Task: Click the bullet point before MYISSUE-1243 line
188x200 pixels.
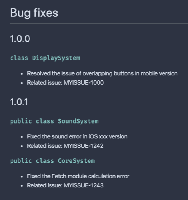Action: tap(22, 186)
